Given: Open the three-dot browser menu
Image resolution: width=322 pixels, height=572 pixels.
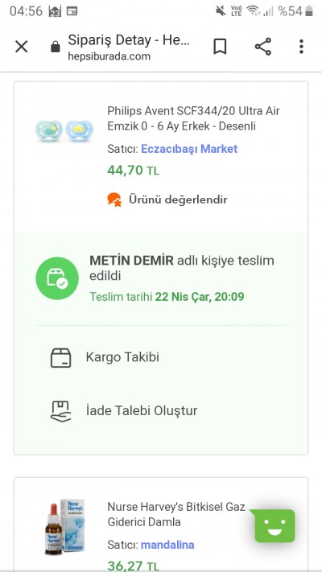Looking at the screenshot, I should tap(301, 47).
